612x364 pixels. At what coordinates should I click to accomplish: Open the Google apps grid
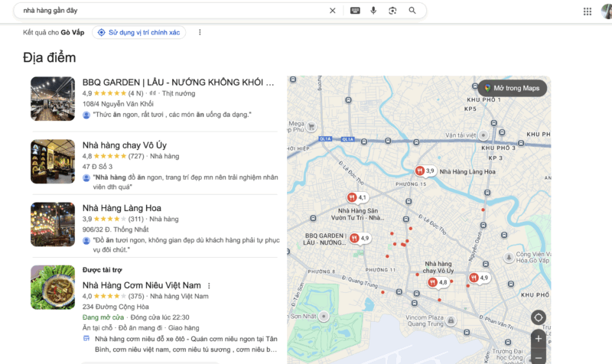click(x=588, y=11)
